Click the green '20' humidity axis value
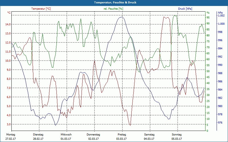Viewport: 228px width, 142px height. pyautogui.click(x=208, y=107)
